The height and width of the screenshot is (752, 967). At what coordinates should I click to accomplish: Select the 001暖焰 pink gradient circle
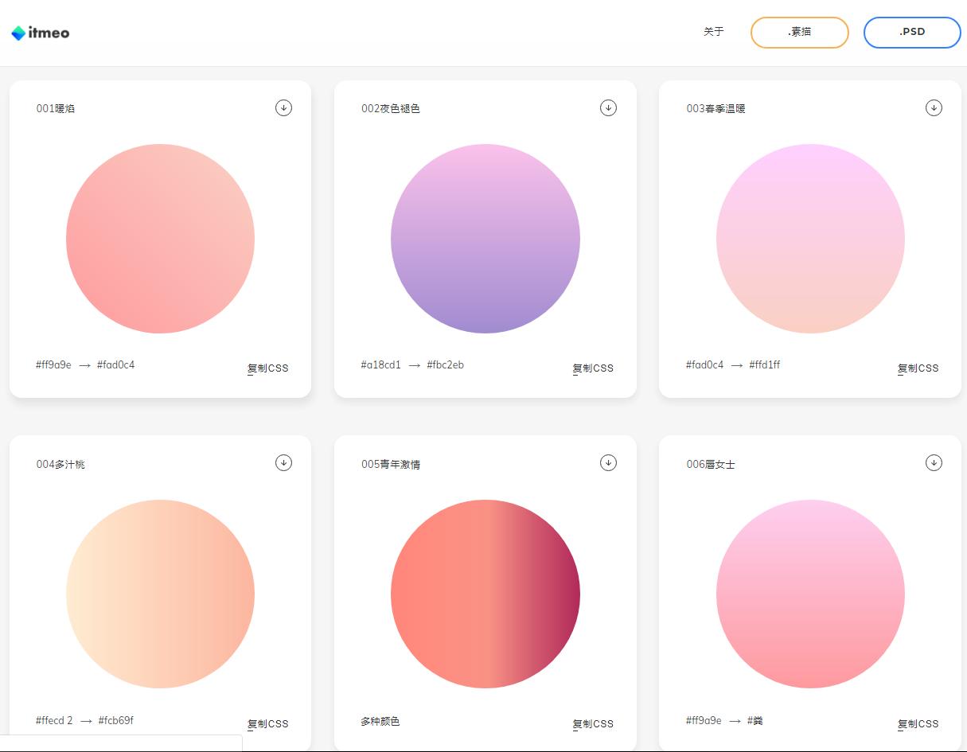click(x=160, y=239)
